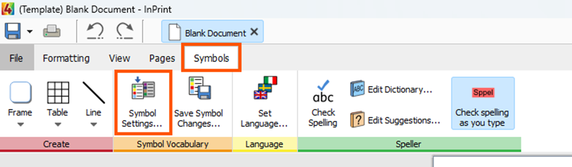Viewport: 572px width, 167px height.
Task: Click the Undo arrow icon
Action: coord(95,32)
